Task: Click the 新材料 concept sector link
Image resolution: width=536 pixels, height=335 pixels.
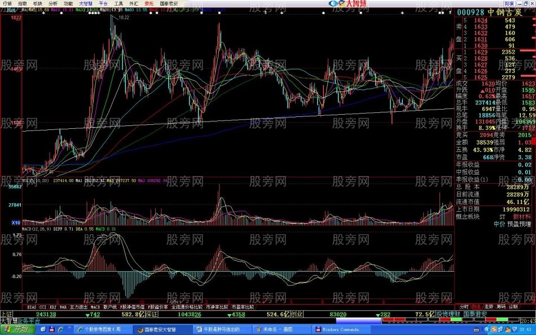Action: pyautogui.click(x=522, y=216)
